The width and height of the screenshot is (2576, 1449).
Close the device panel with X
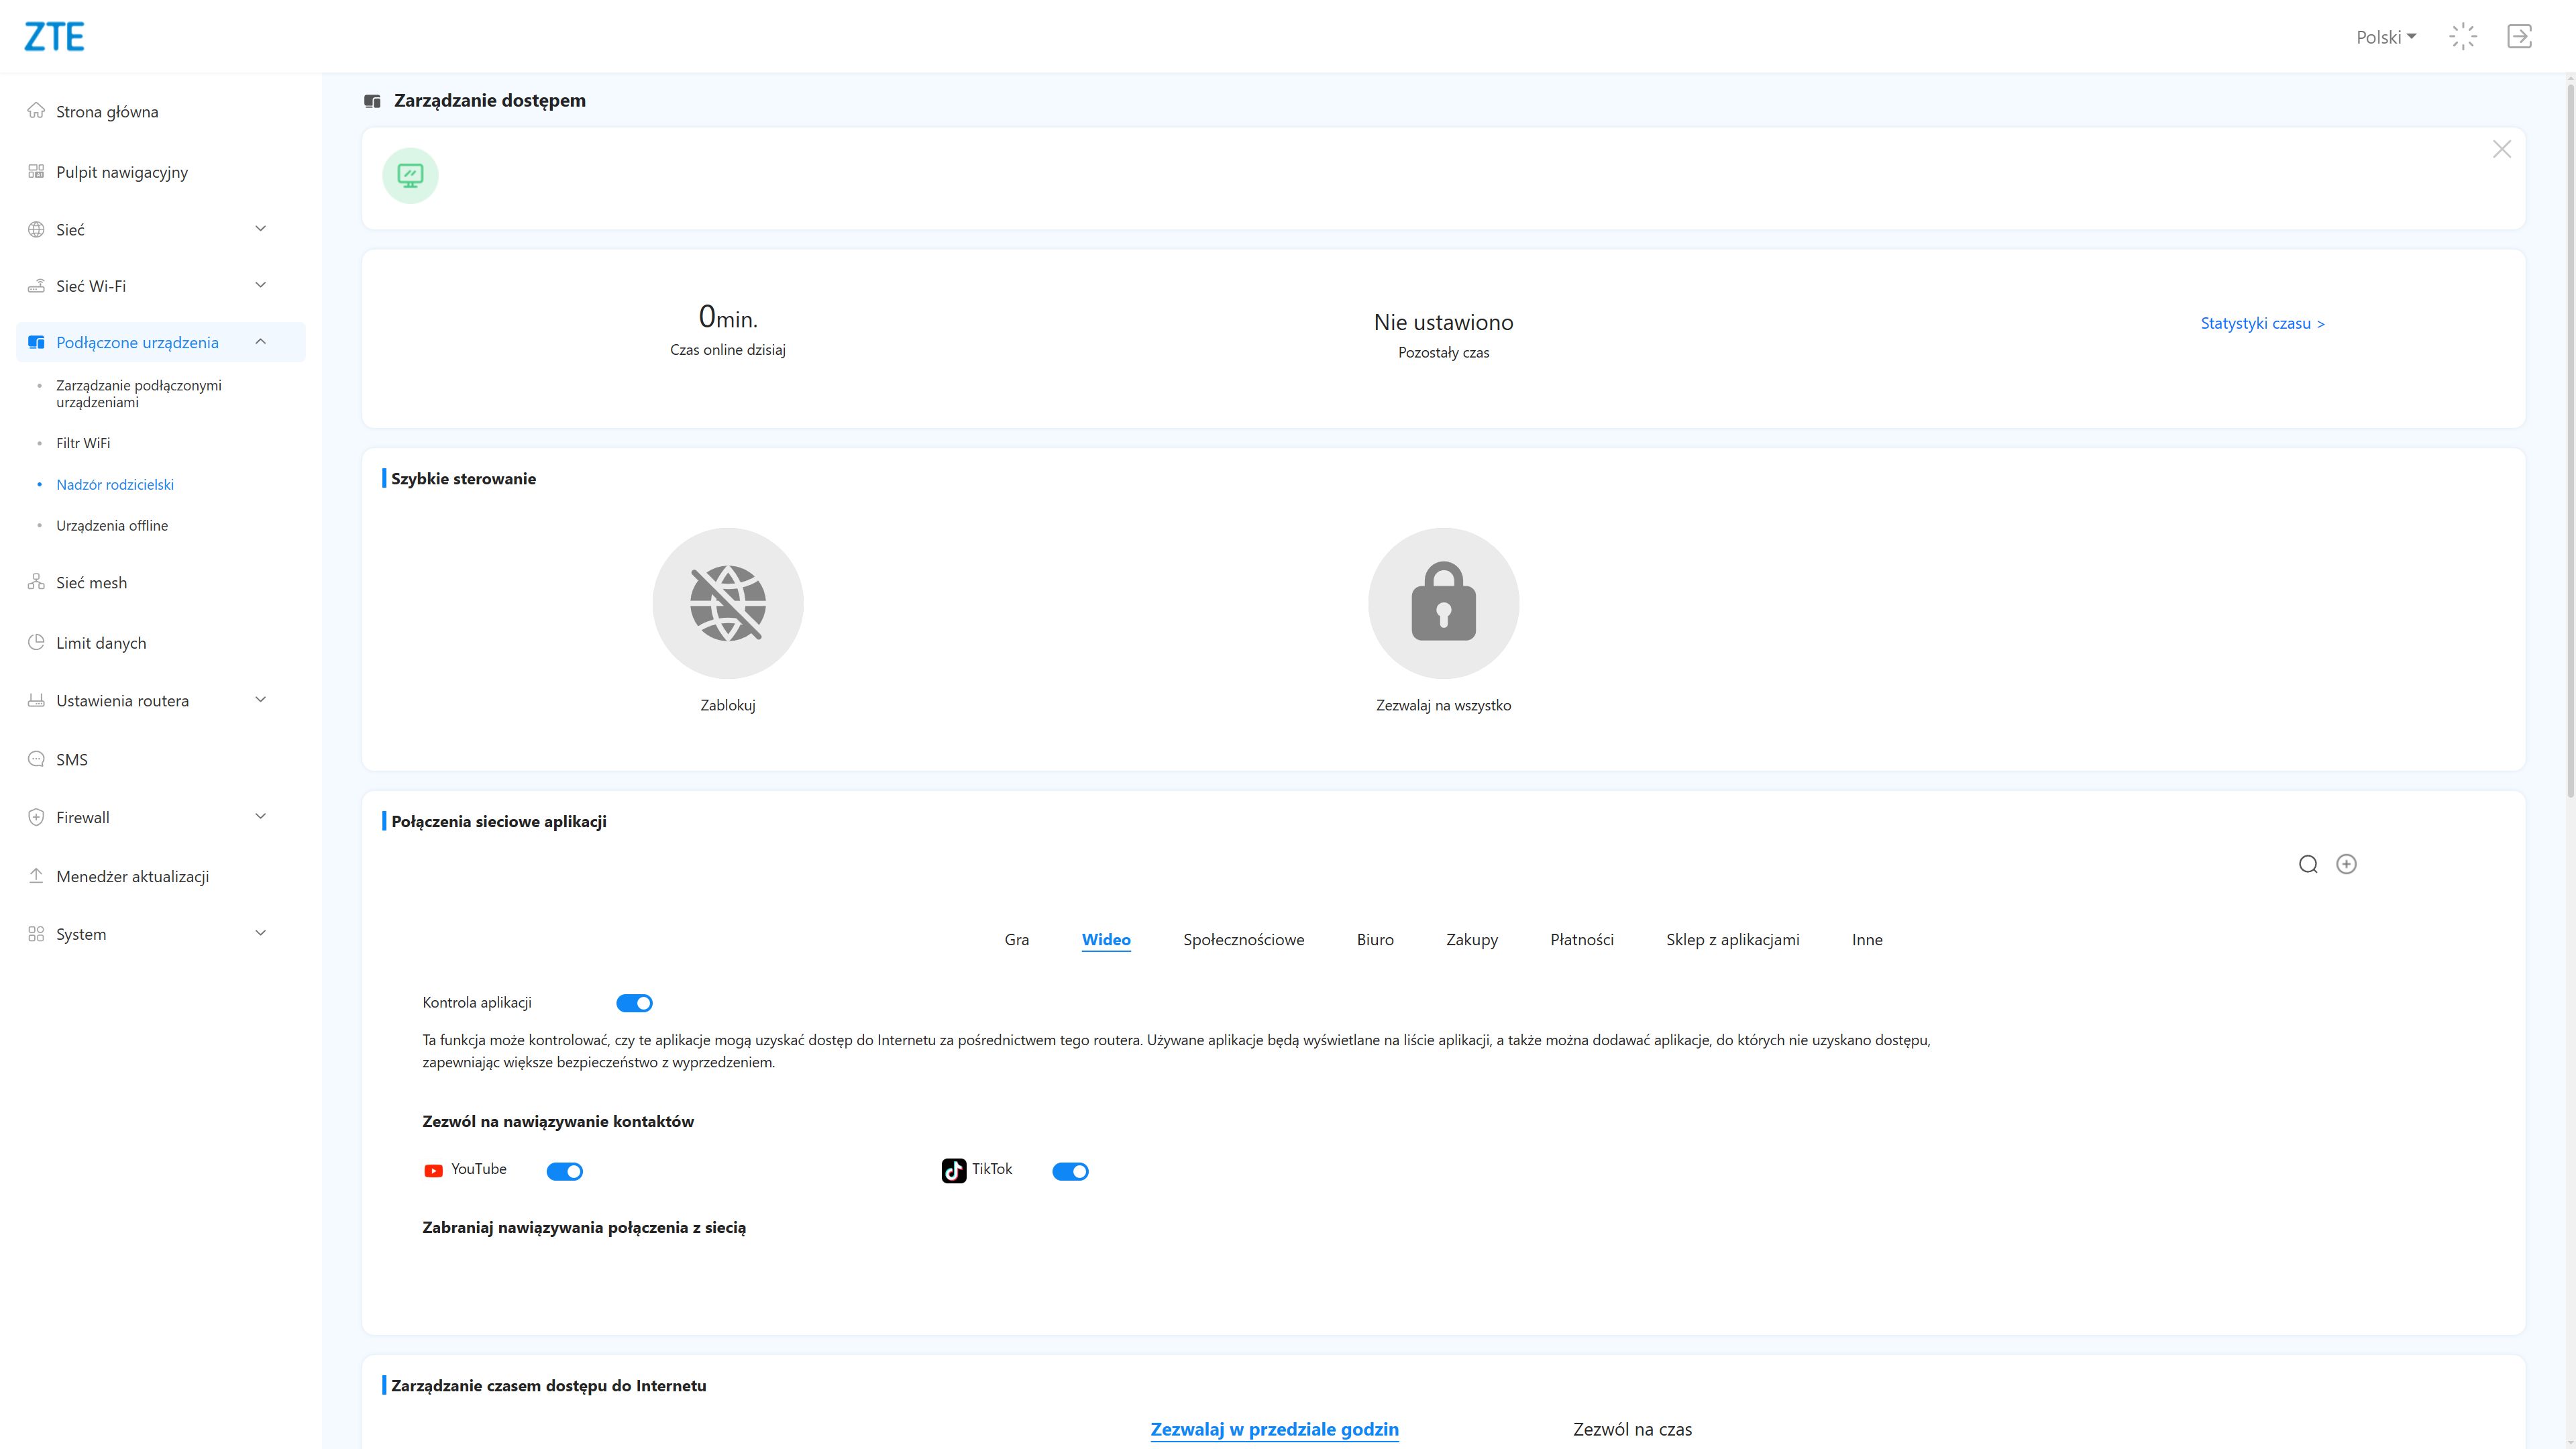(2501, 149)
